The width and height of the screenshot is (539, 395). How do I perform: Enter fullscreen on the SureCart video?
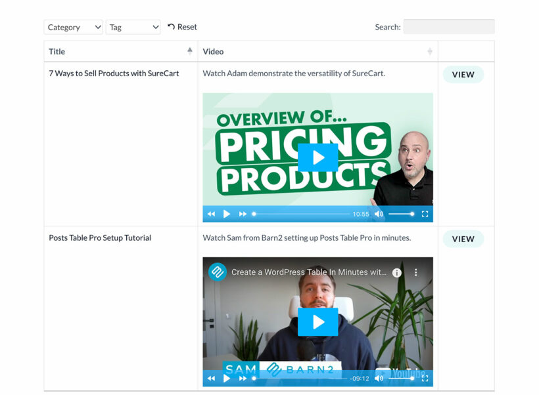[x=425, y=214]
